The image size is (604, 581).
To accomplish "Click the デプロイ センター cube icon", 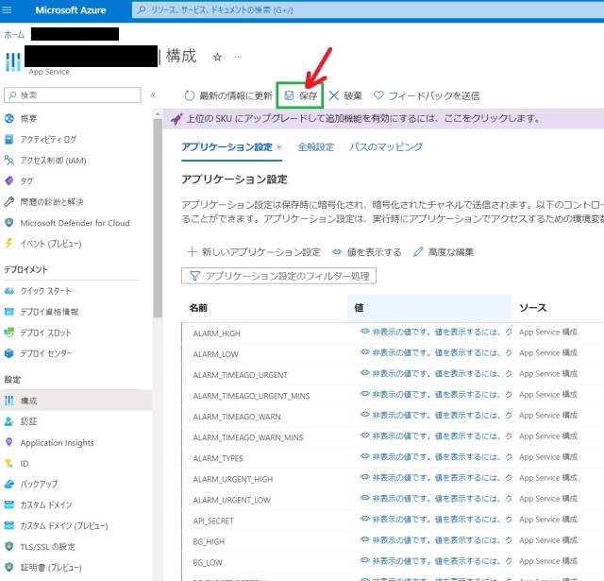I will click(x=8, y=353).
